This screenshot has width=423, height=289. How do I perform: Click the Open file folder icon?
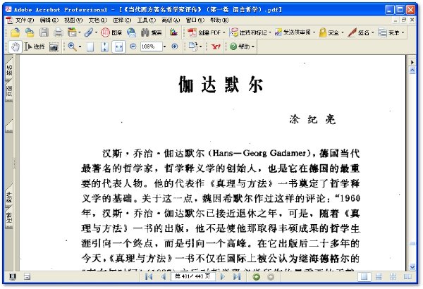[15, 32]
